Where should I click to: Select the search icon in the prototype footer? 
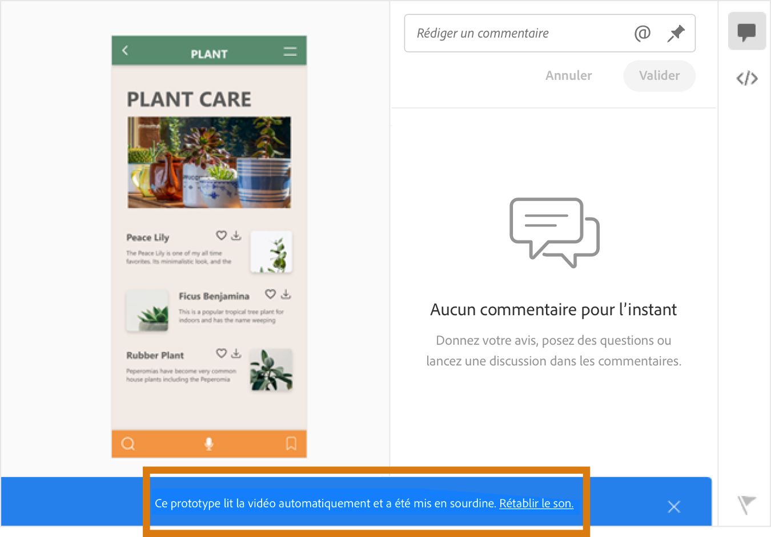point(128,443)
